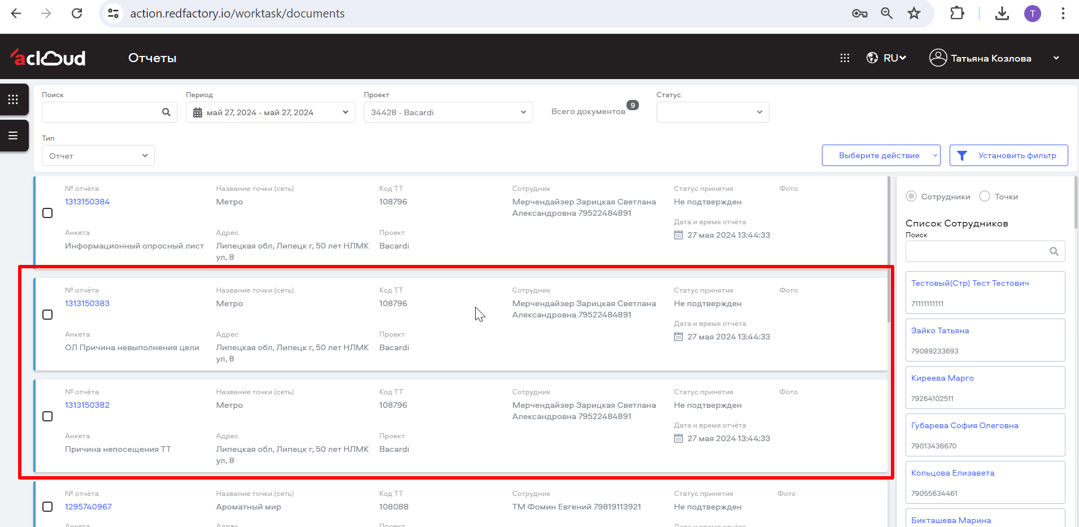1079x527 pixels.
Task: Check the box for report 1313150383
Action: [47, 315]
